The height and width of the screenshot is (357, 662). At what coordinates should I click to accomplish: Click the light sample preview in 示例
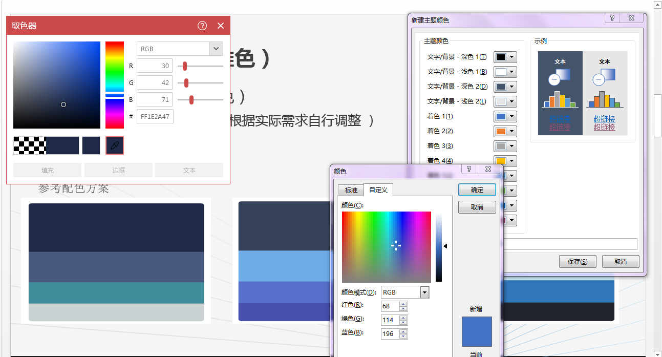pos(605,93)
